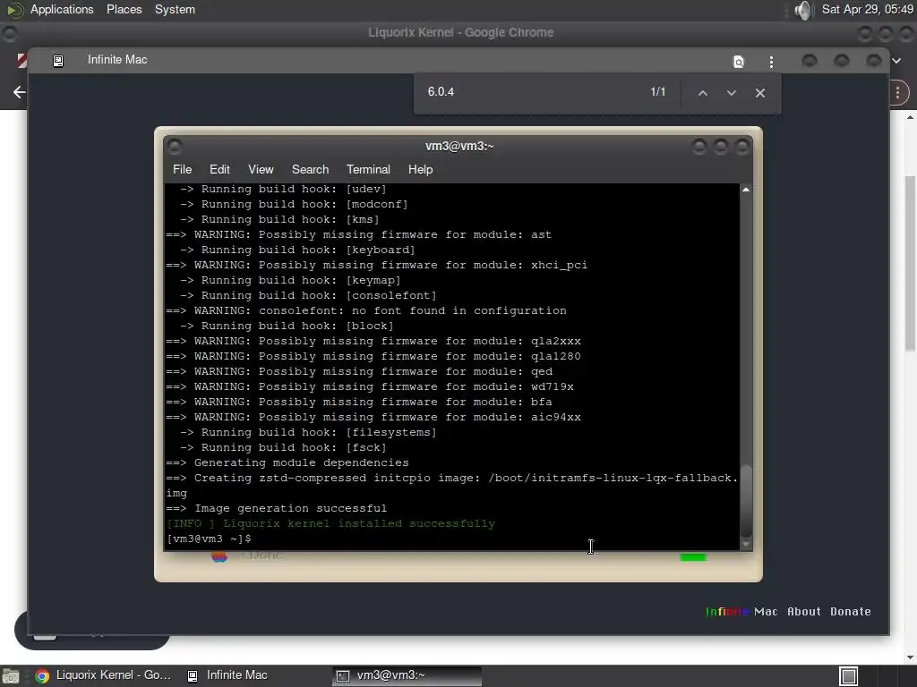
Task: Click the Infinite Mac colorful logo link
Action: click(x=741, y=612)
